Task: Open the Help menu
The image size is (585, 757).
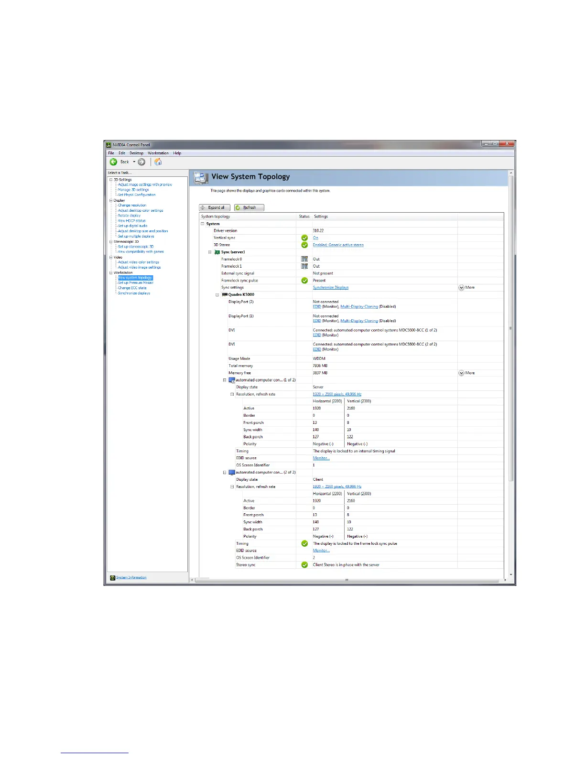Action: click(x=177, y=153)
